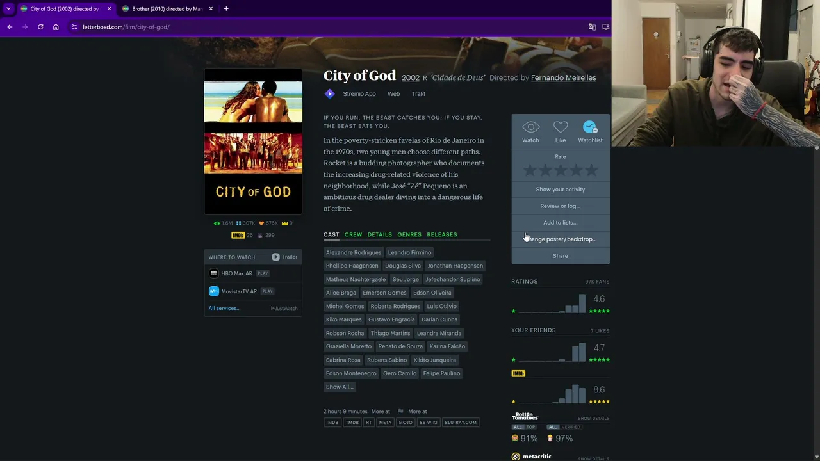The image size is (820, 461).
Task: Open the tab search dropdown arrow
Action: point(8,8)
